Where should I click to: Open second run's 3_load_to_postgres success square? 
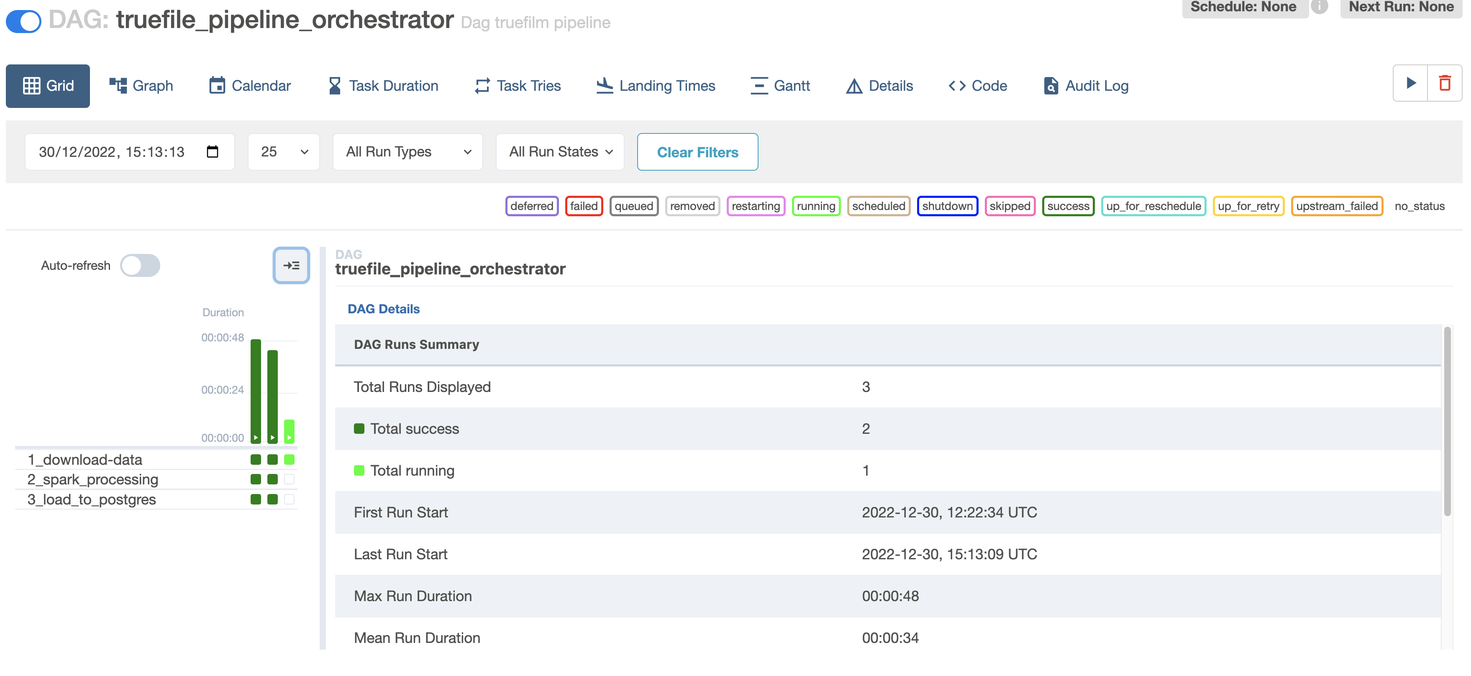272,499
